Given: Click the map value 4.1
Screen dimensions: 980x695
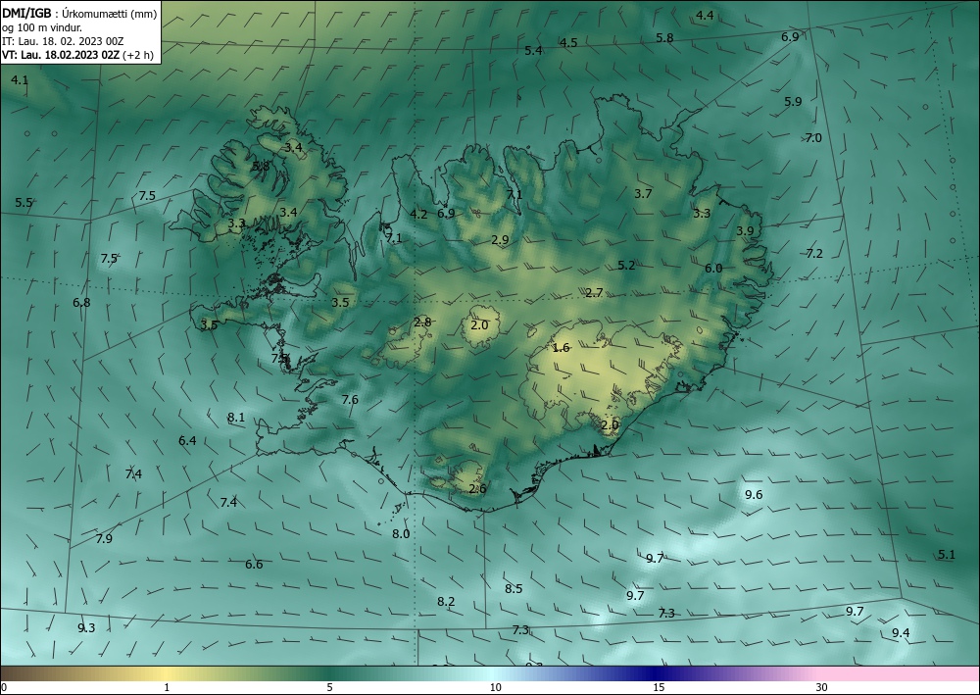Looking at the screenshot, I should (x=20, y=80).
